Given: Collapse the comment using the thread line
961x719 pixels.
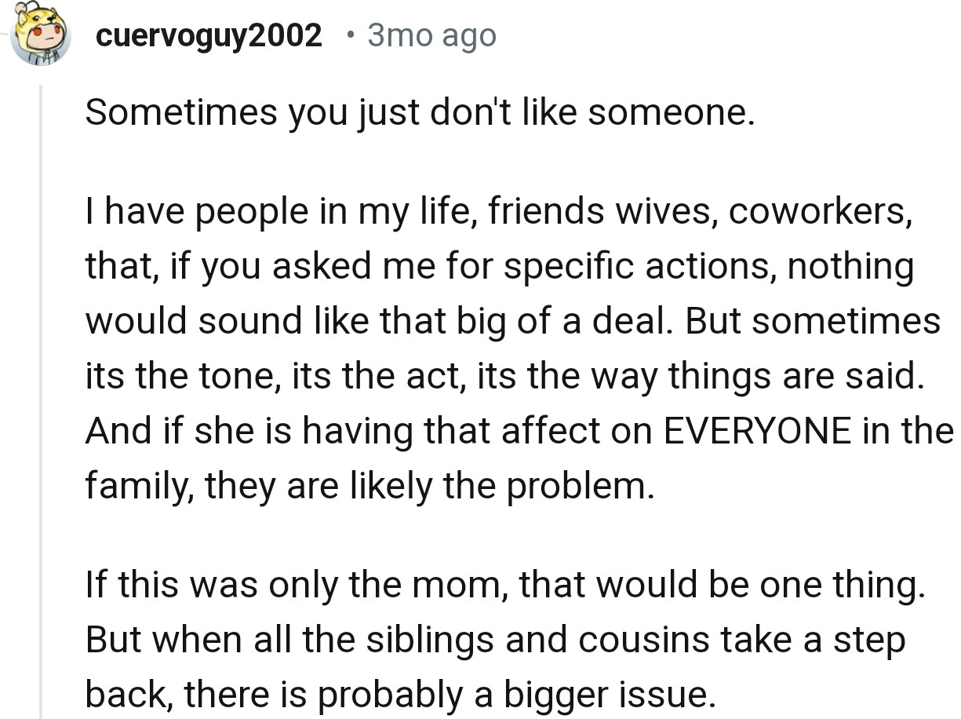Looking at the screenshot, I should pyautogui.click(x=41, y=392).
